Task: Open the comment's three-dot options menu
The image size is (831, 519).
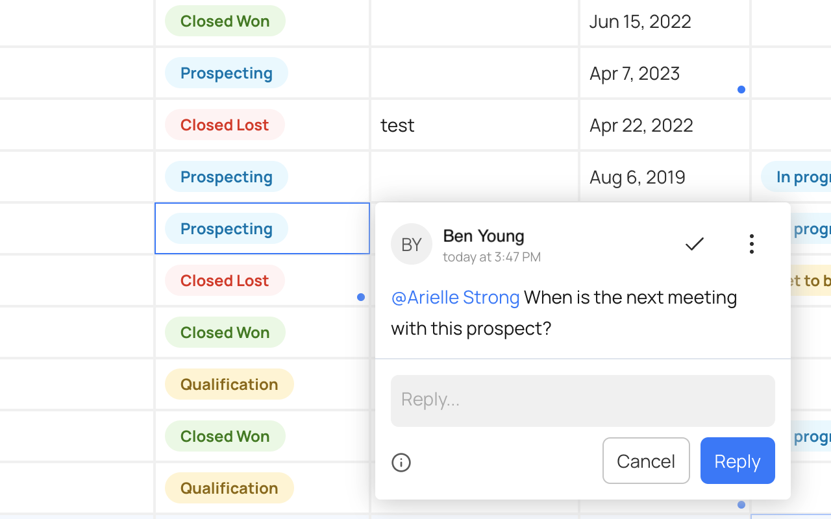Action: point(751,244)
